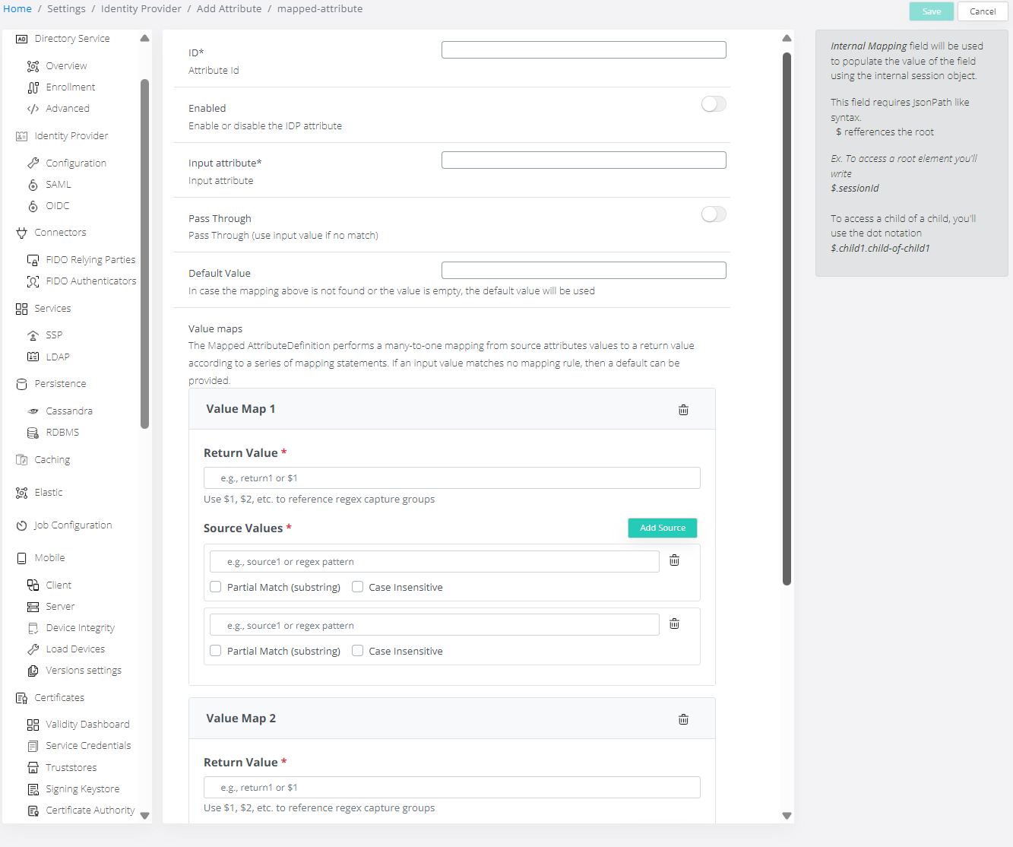The height and width of the screenshot is (847, 1013).
Task: Click the Save button
Action: (x=931, y=11)
